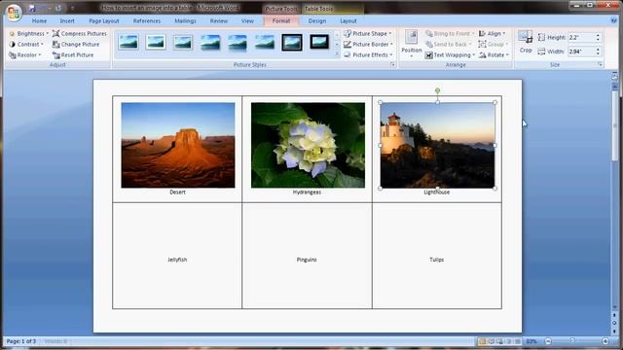623x350 pixels.
Task: Click Compress Pictures
Action: click(x=80, y=34)
